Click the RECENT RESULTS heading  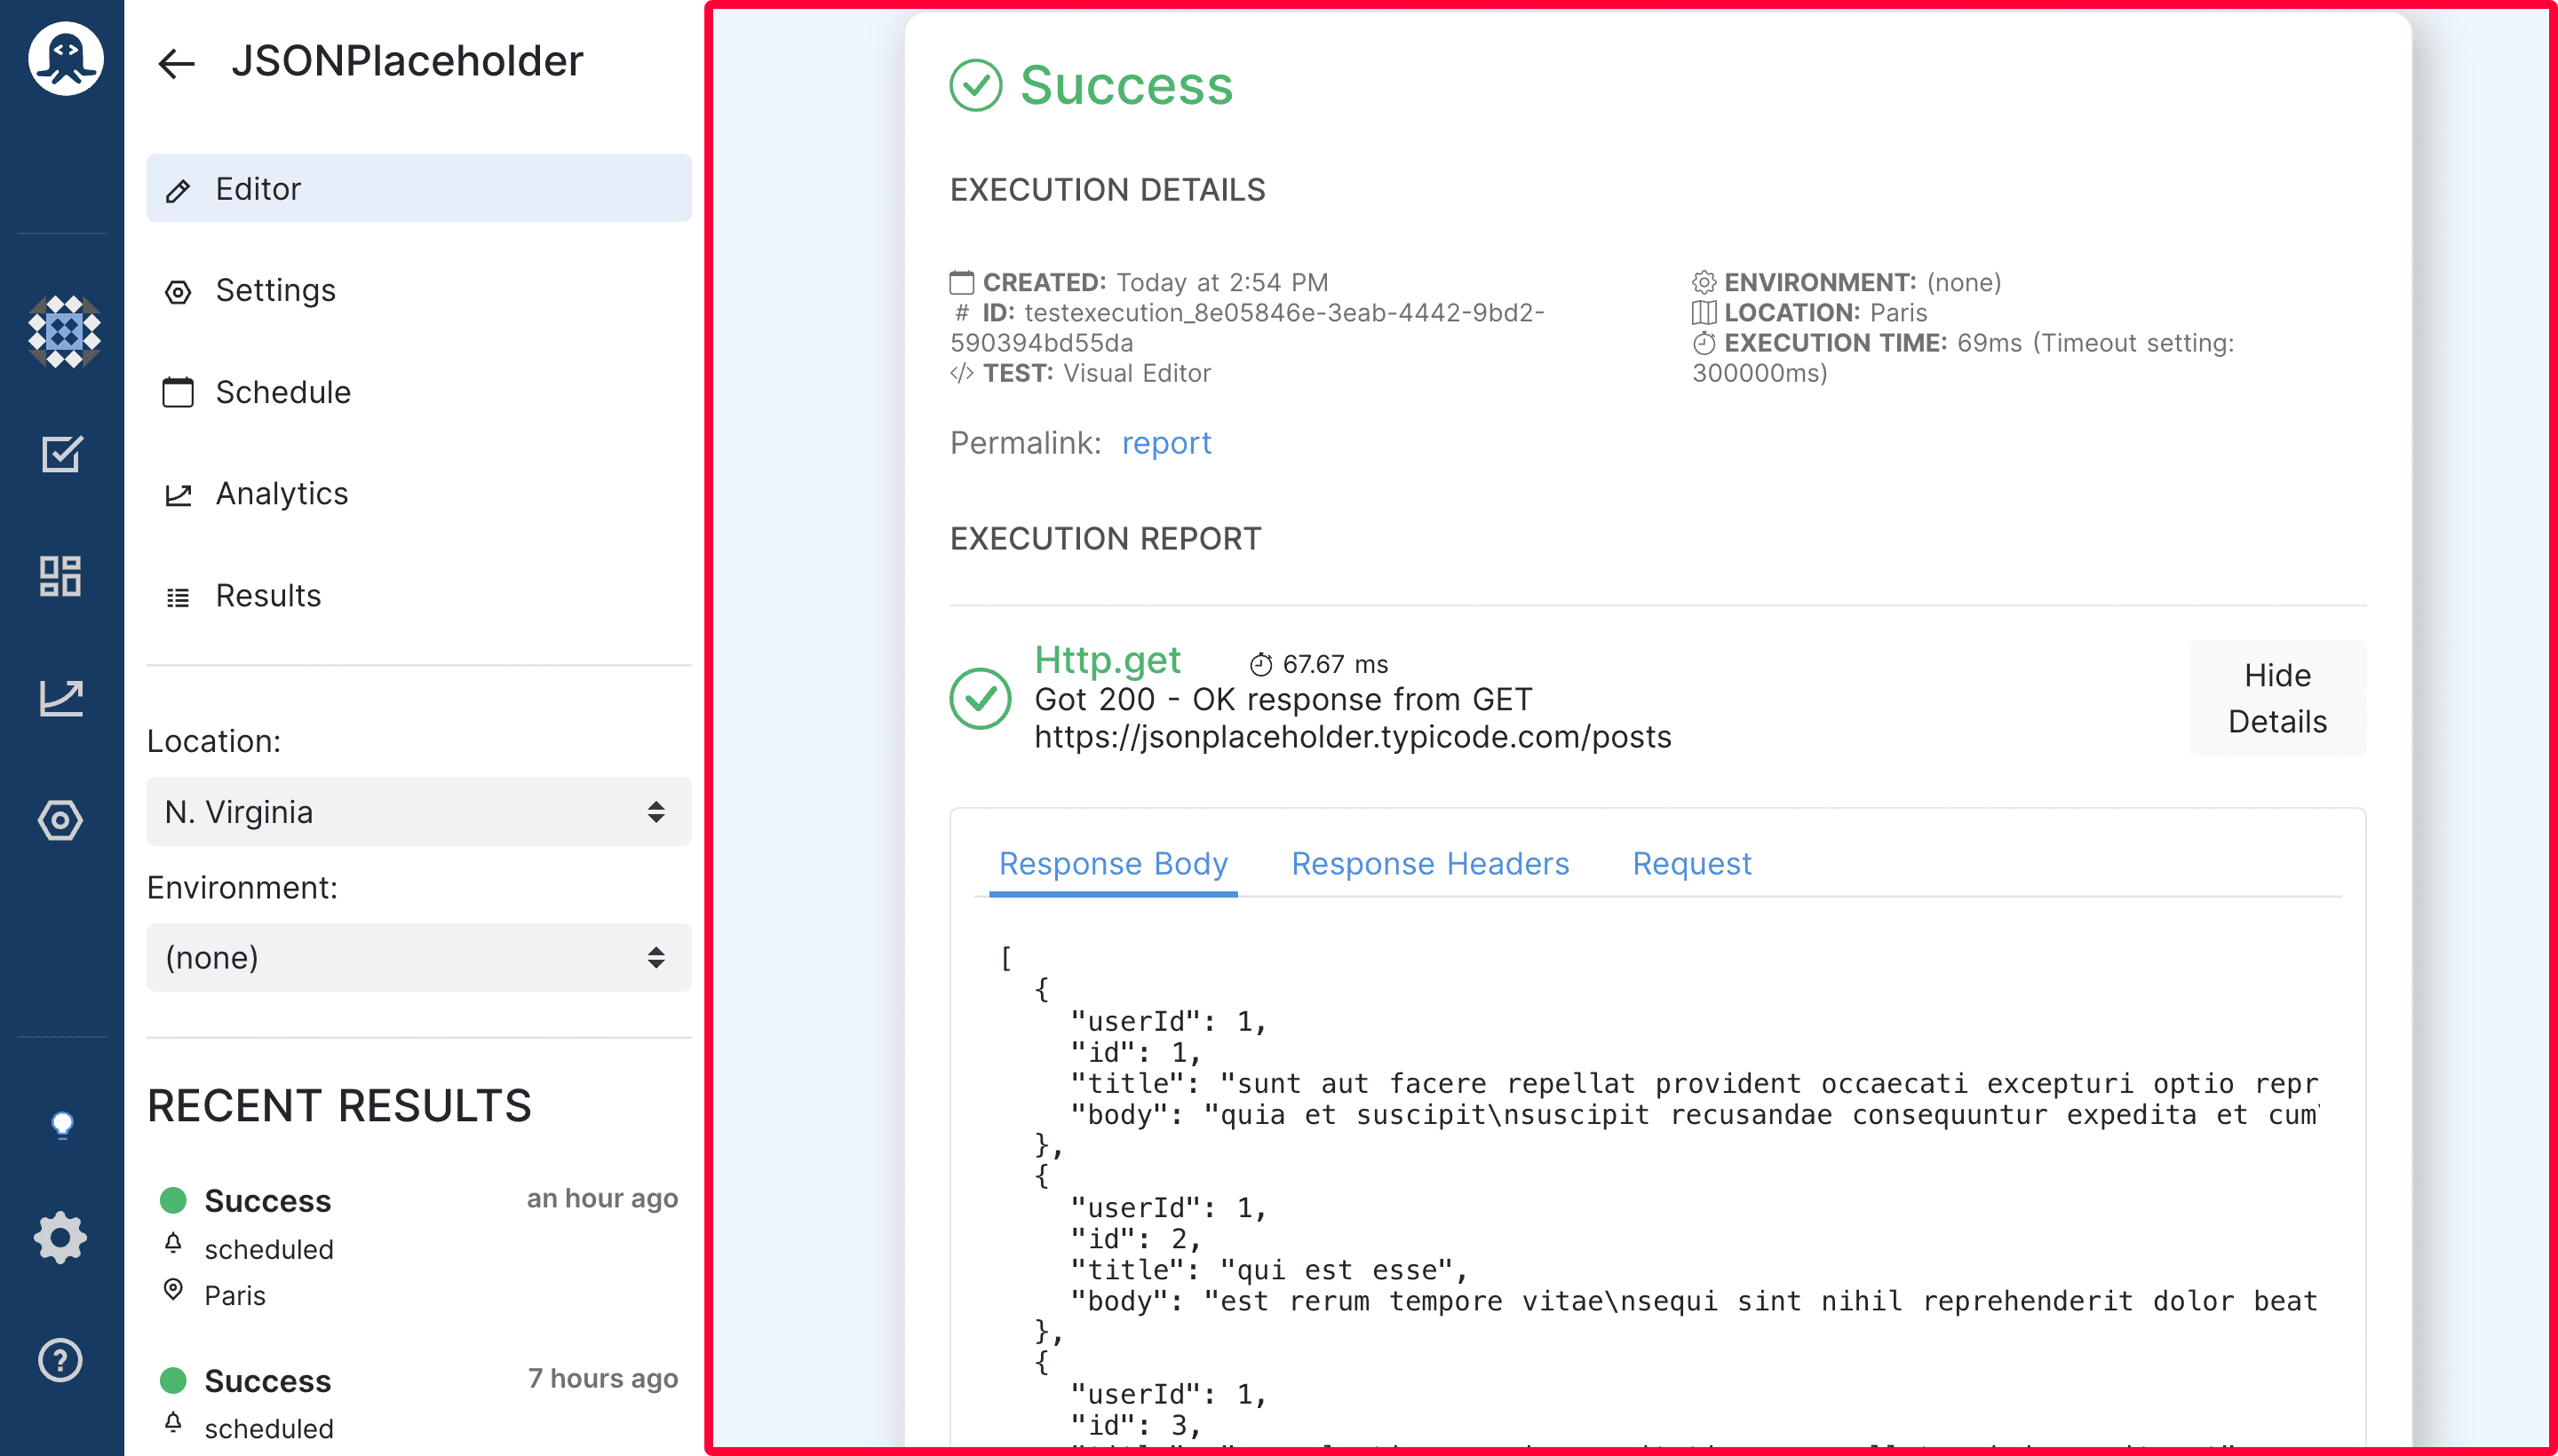click(x=339, y=1106)
